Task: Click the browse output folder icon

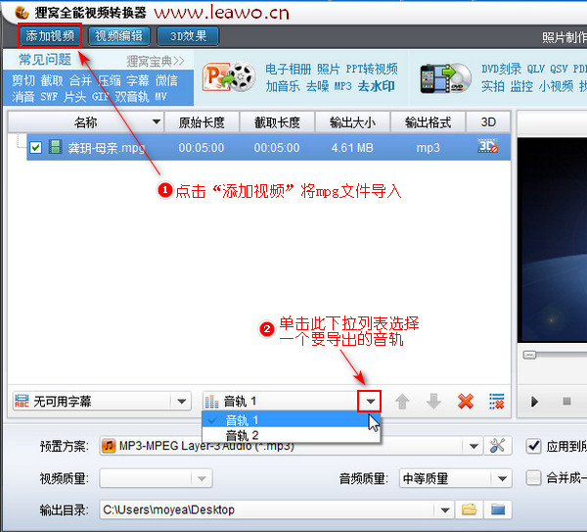Action: 469,509
